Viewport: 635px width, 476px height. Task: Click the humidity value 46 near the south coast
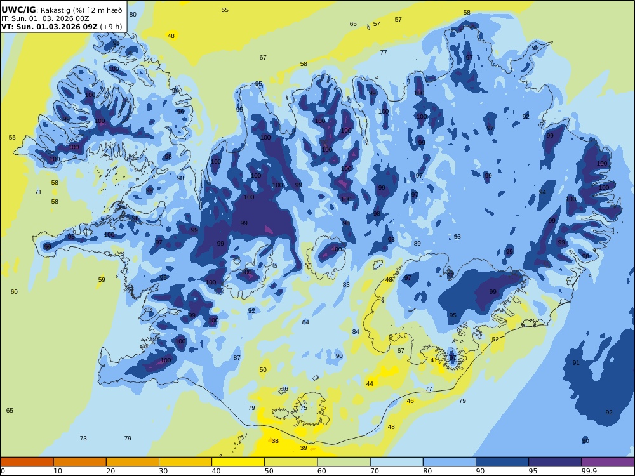coord(410,400)
